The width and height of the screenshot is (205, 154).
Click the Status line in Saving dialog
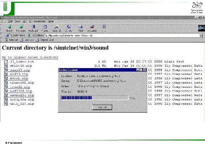tap(85, 86)
